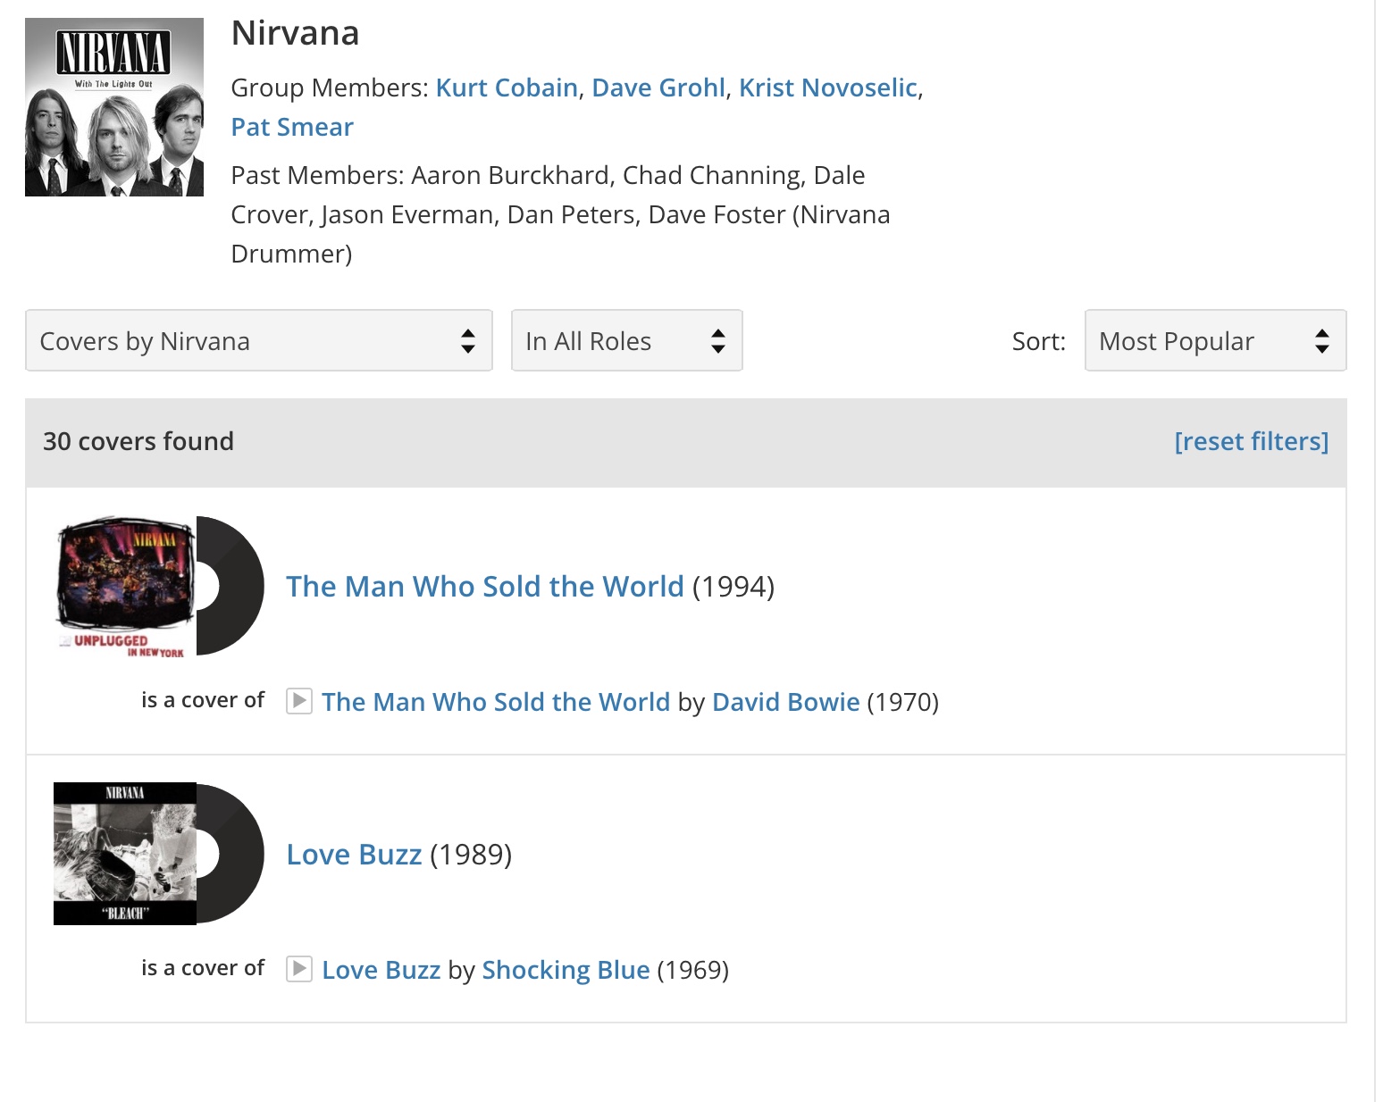Go to Krist Novoselic's page

827,88
